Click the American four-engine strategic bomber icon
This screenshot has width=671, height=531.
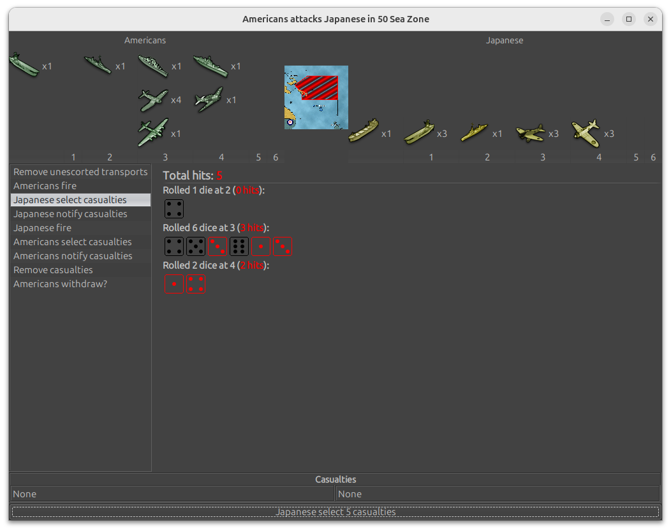(x=153, y=132)
